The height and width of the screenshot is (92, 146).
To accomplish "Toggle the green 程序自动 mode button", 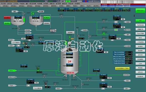I will pos(140,11).
